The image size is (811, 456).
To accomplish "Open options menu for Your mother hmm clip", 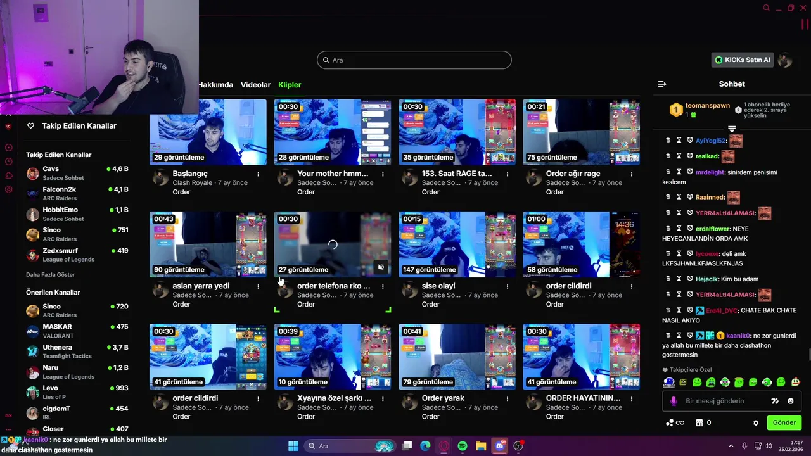I will (x=383, y=174).
